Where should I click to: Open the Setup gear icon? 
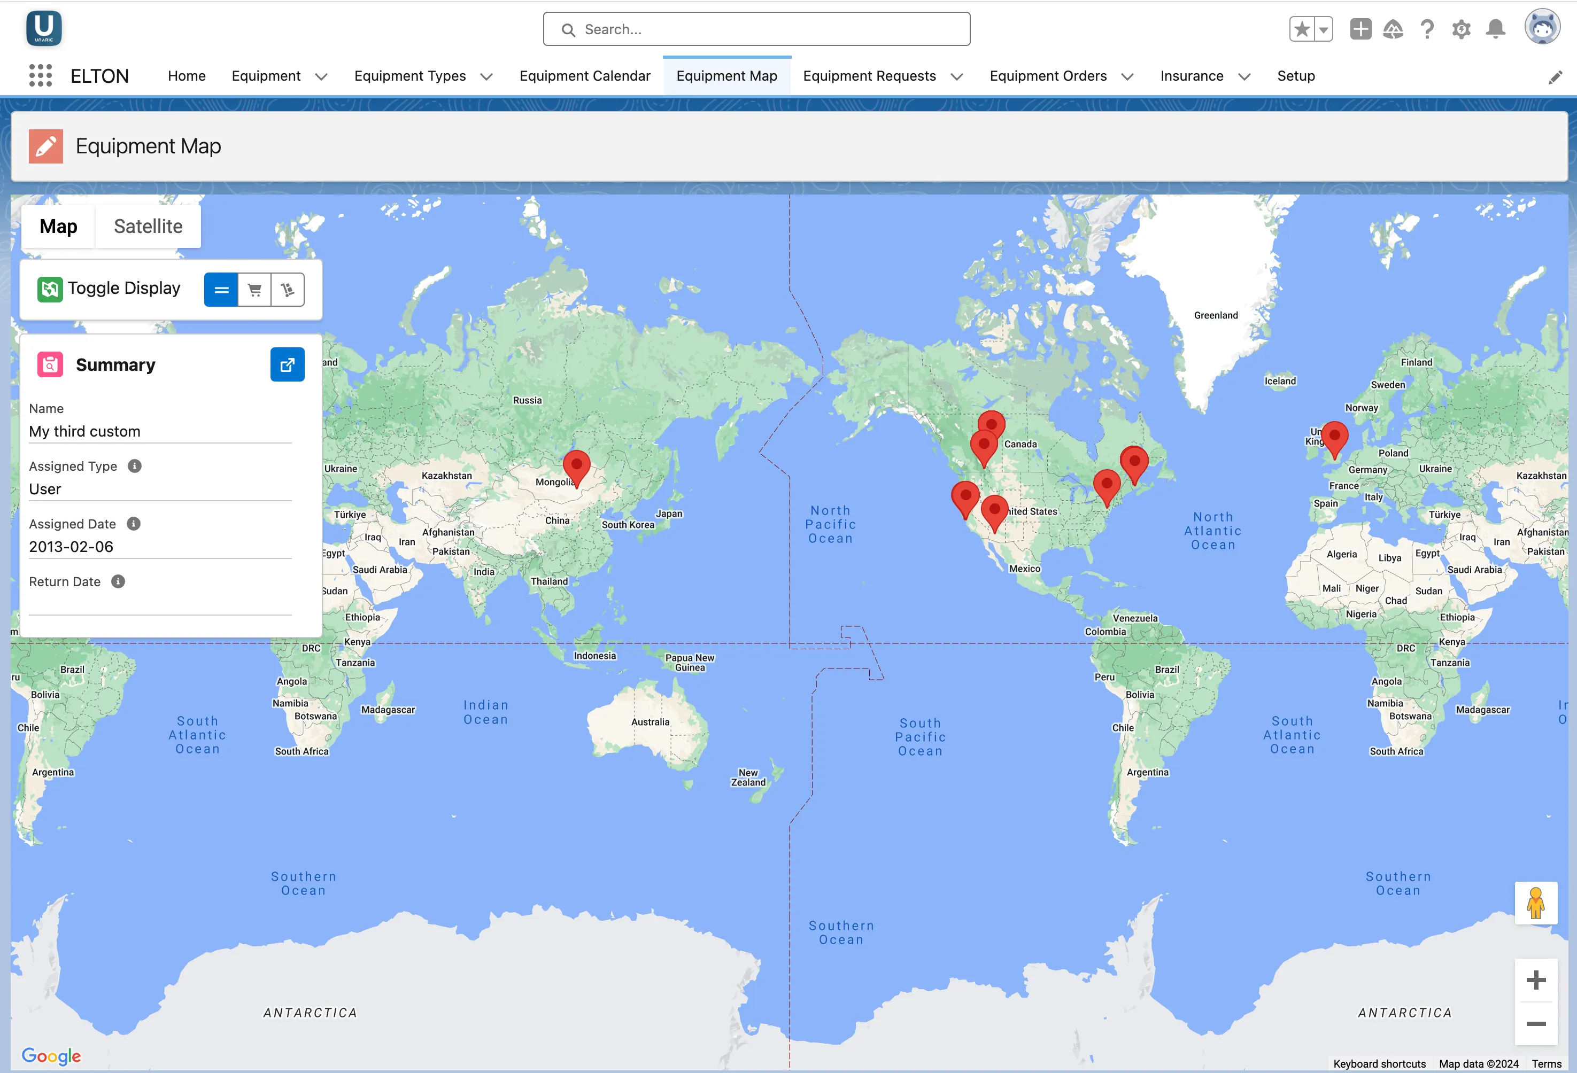click(x=1461, y=29)
